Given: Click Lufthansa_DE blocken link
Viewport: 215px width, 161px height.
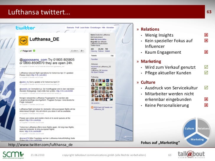Looking at the screenshot, I should (x=99, y=70).
